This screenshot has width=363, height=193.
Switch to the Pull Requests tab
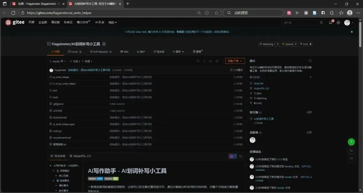pos(101,52)
